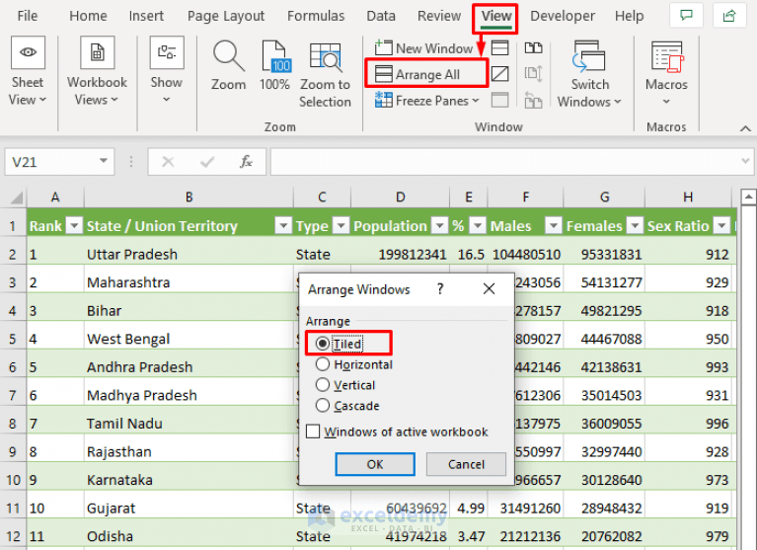
Task: Confirm Arrange Windows with OK
Action: (x=375, y=464)
